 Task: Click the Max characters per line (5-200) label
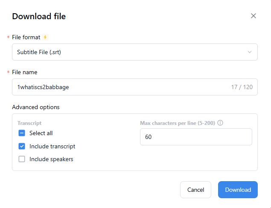(178, 123)
